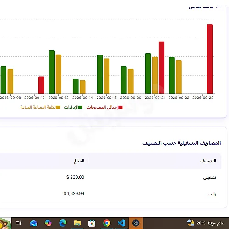
Task: Toggle the إجمالي المصروفات red legend swatch
Action: point(120,107)
